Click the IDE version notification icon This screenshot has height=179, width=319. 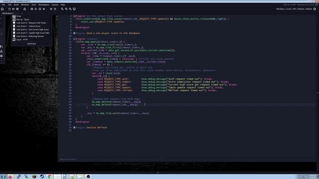(317, 4)
